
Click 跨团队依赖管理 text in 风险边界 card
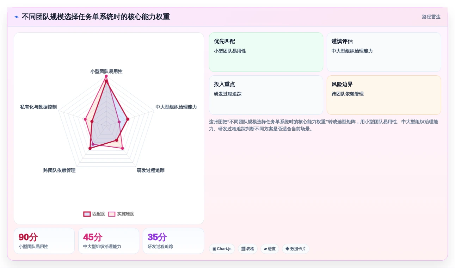[x=348, y=94]
